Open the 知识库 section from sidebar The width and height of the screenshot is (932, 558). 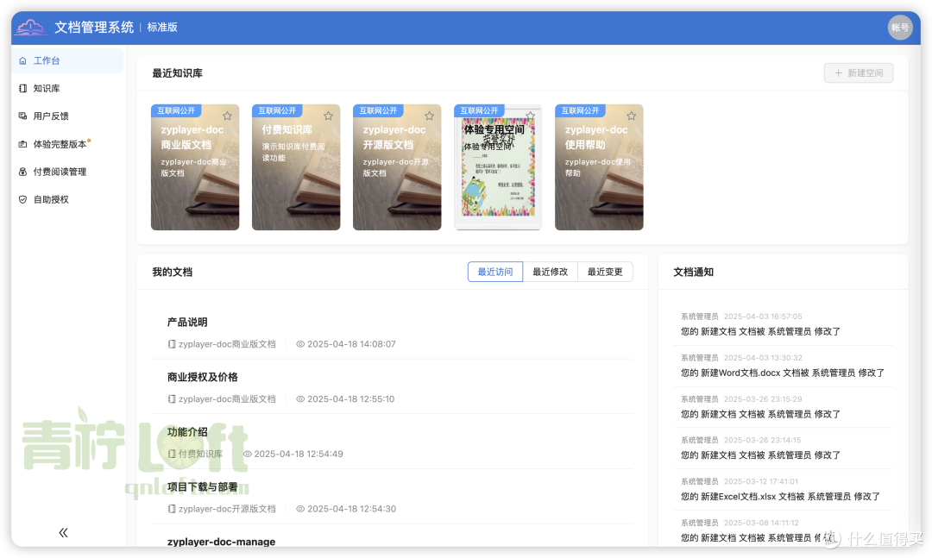pyautogui.click(x=46, y=88)
